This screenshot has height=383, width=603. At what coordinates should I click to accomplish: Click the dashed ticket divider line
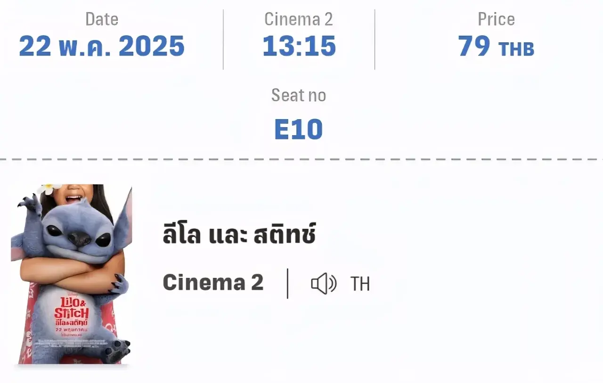point(301,159)
